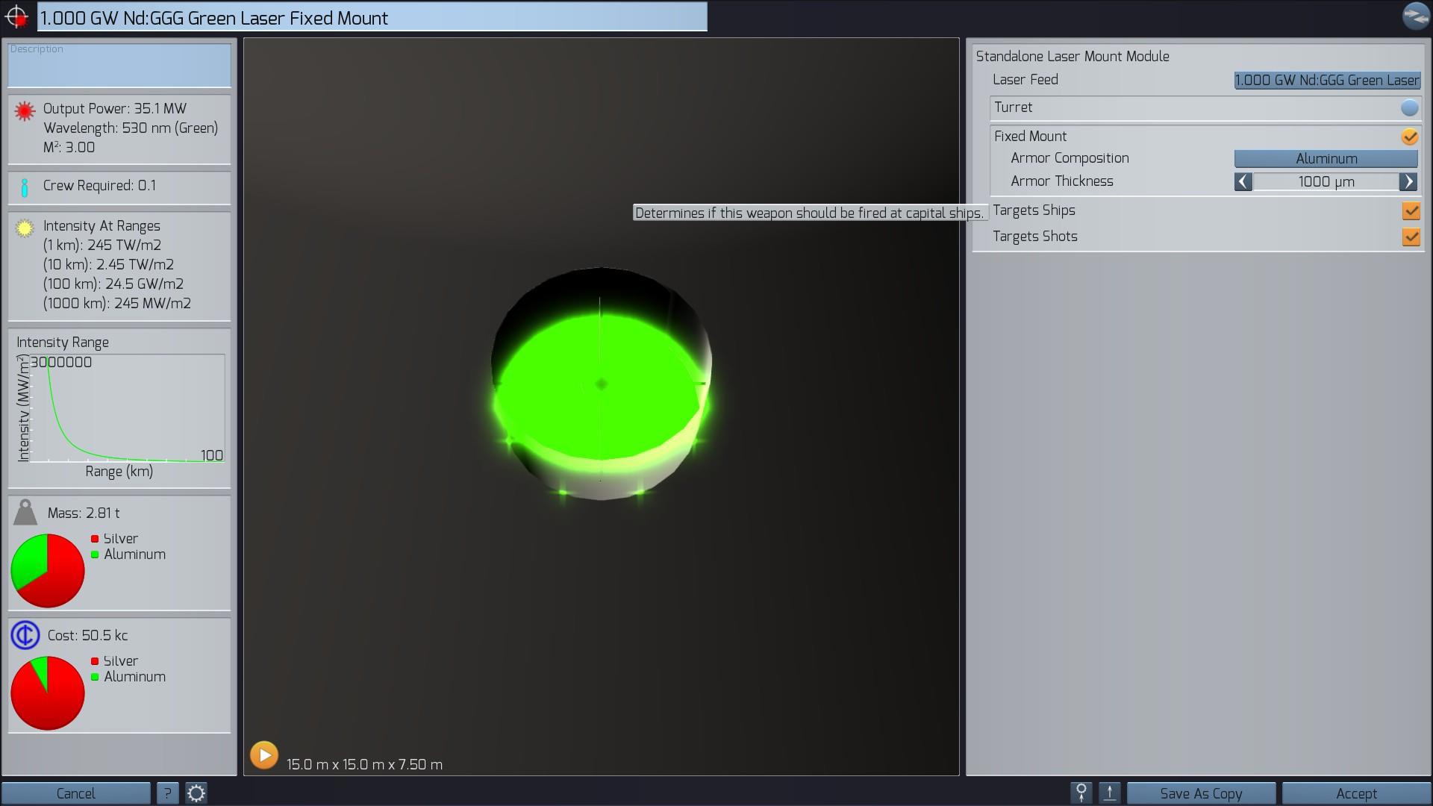Open the Laser Feed selection dropdown
Viewport: 1433px width, 806px height.
pyautogui.click(x=1326, y=81)
